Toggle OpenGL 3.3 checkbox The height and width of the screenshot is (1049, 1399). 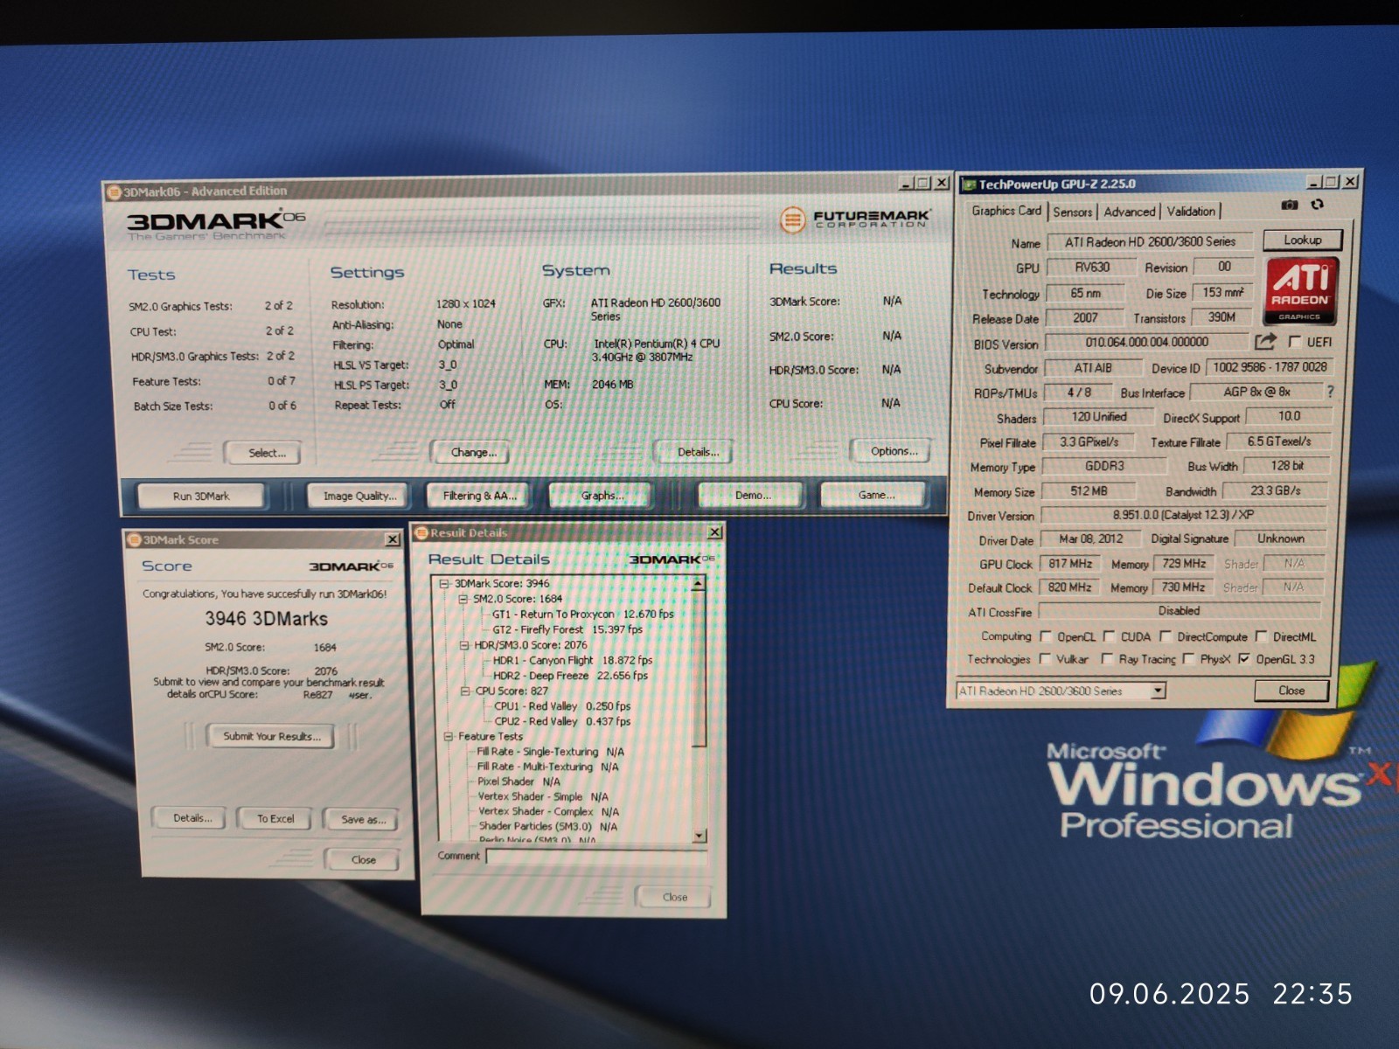point(1244,659)
